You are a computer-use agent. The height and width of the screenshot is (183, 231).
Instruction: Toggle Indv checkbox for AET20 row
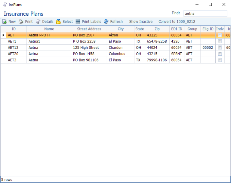click(220, 54)
